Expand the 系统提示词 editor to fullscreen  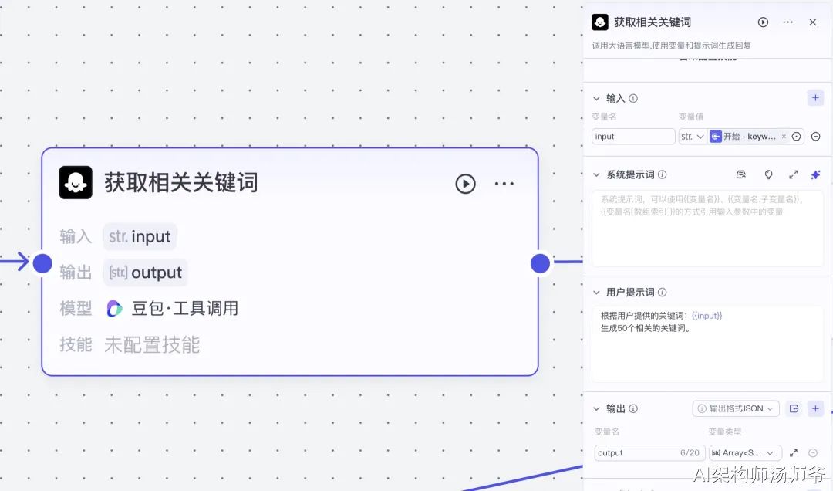tap(793, 174)
